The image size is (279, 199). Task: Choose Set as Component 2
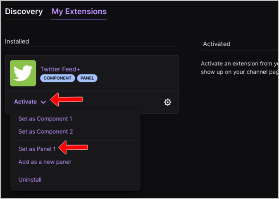pyautogui.click(x=45, y=132)
